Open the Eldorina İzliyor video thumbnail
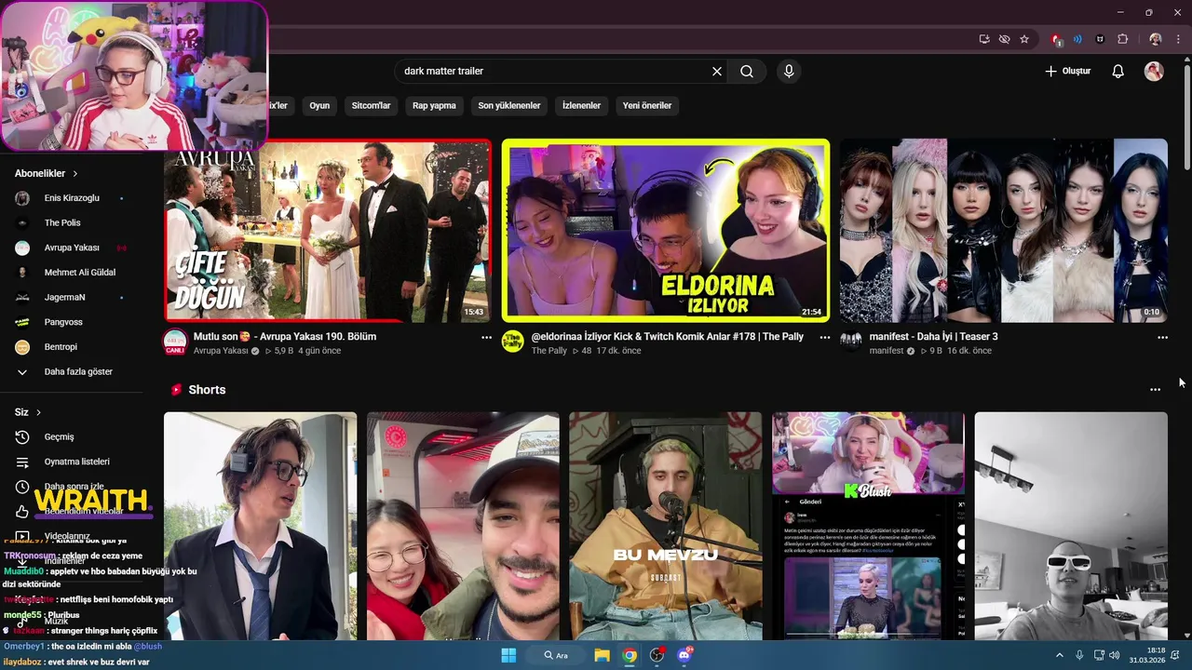The image size is (1192, 670). [666, 230]
